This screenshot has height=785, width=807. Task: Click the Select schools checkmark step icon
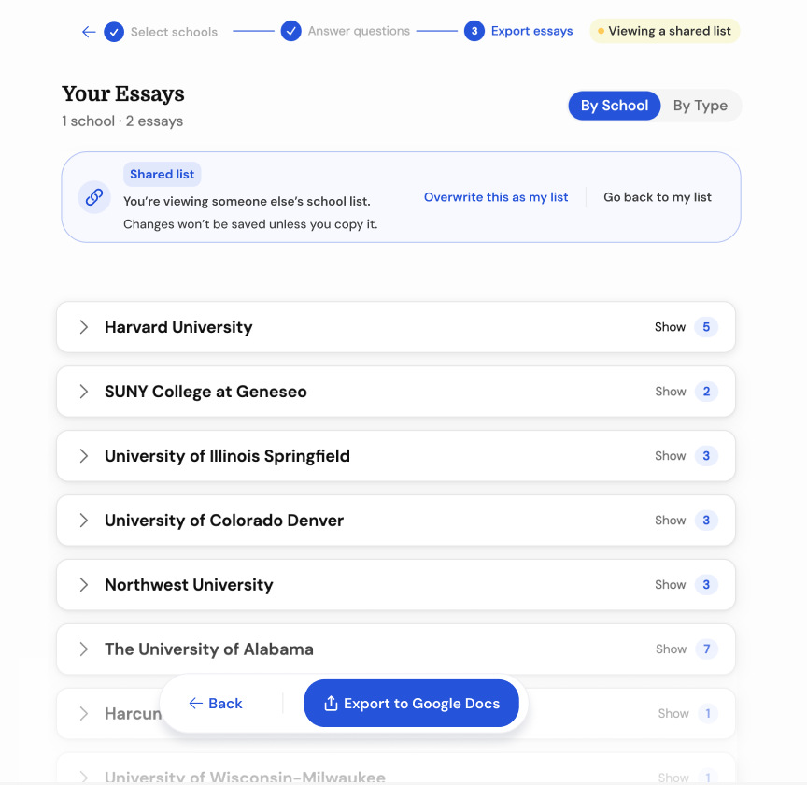114,32
